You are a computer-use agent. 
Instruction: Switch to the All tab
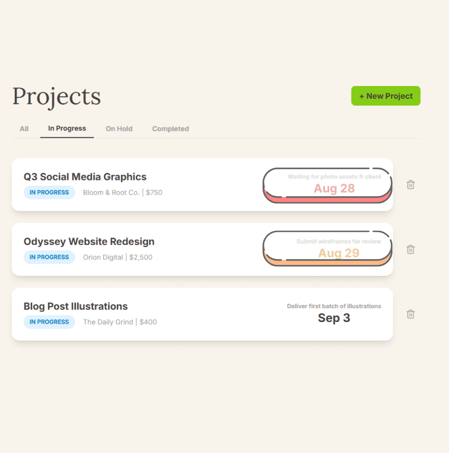(x=24, y=129)
